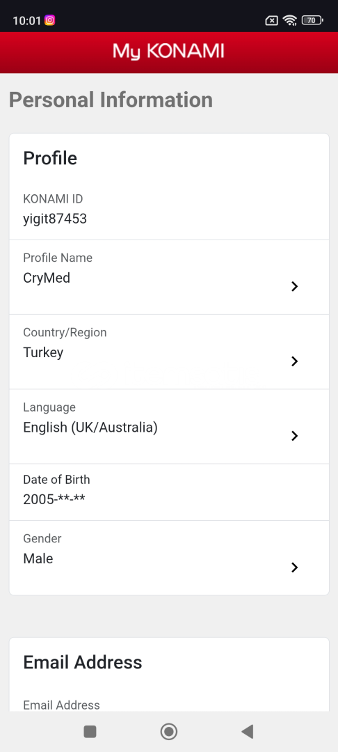The image size is (338, 752).
Task: Tap the Email Address section heading
Action: pos(83,662)
